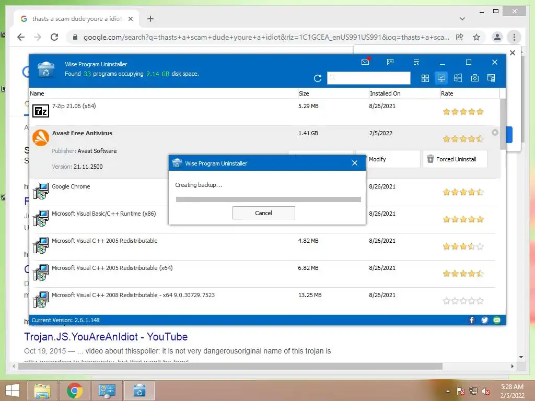The width and height of the screenshot is (535, 401).
Task: Select the Windows apps view icon
Action: click(x=458, y=78)
